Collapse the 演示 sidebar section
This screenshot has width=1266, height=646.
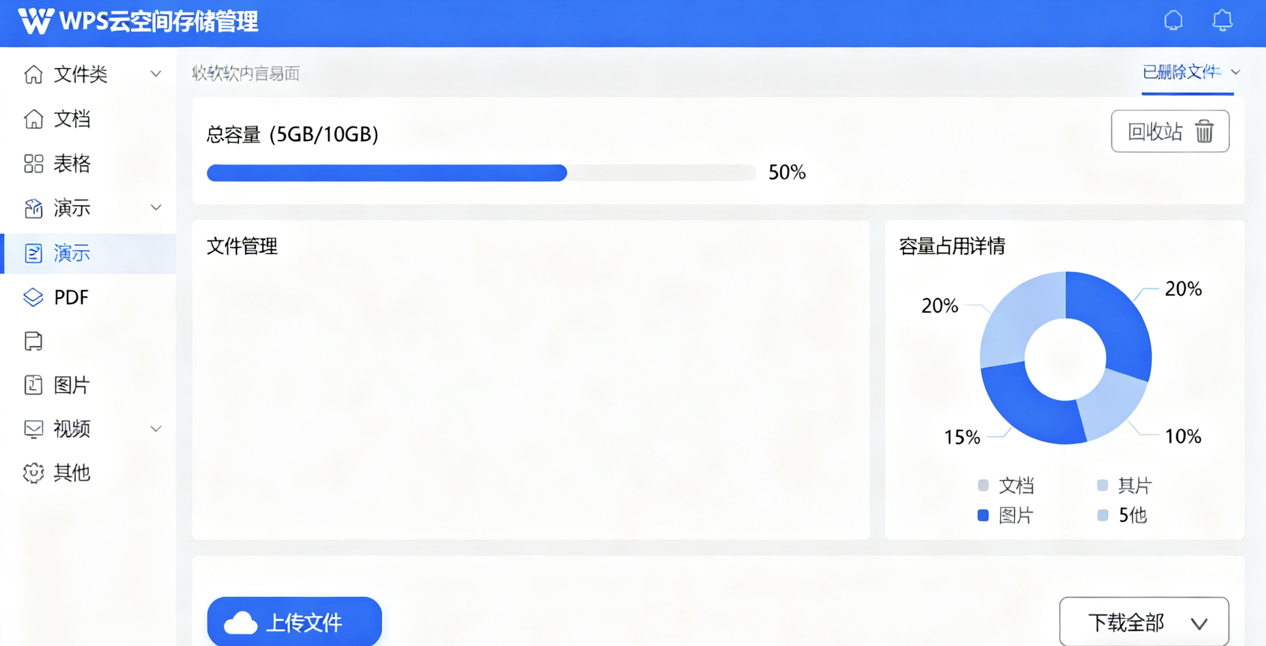click(x=156, y=208)
